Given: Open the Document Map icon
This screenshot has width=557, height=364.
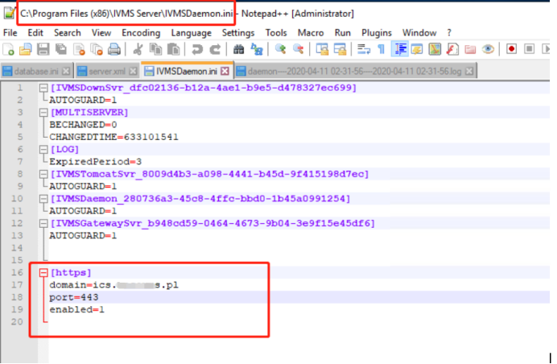Looking at the screenshot, I should 435,49.
